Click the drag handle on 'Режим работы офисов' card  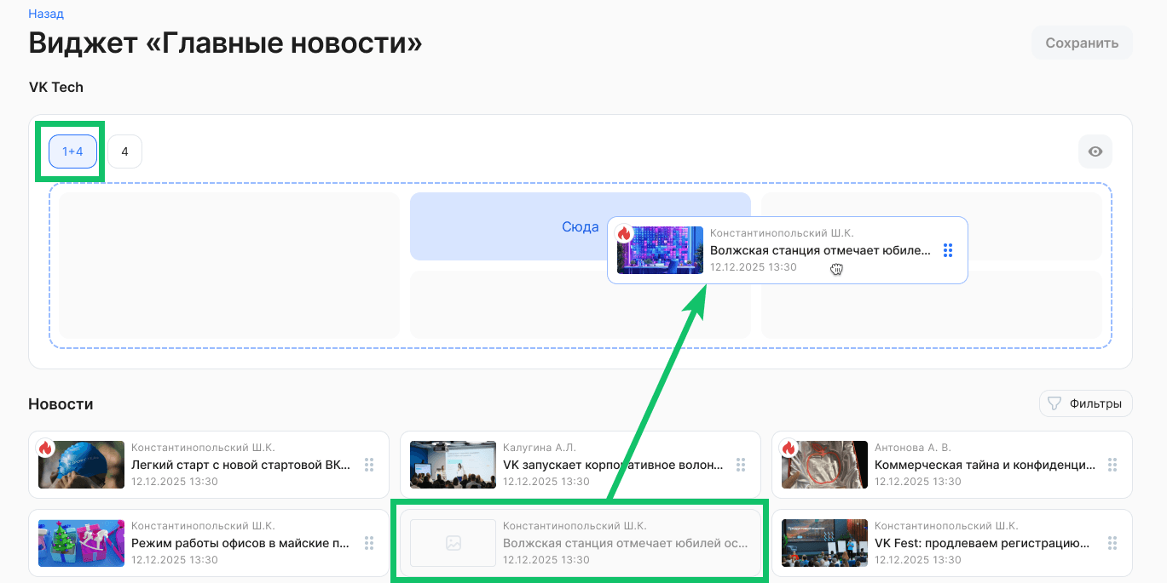tap(368, 542)
